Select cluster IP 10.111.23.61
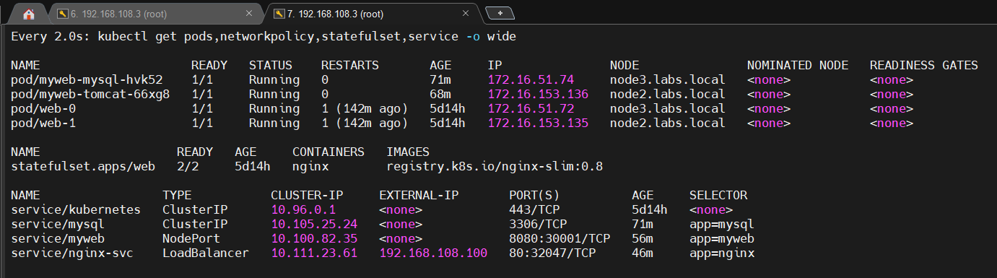This screenshot has height=278, width=997. click(314, 253)
